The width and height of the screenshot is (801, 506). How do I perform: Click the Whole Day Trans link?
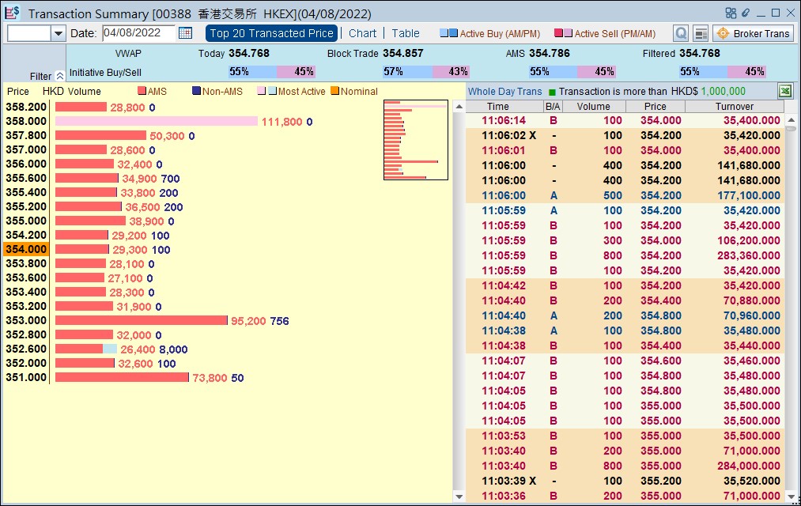(504, 91)
